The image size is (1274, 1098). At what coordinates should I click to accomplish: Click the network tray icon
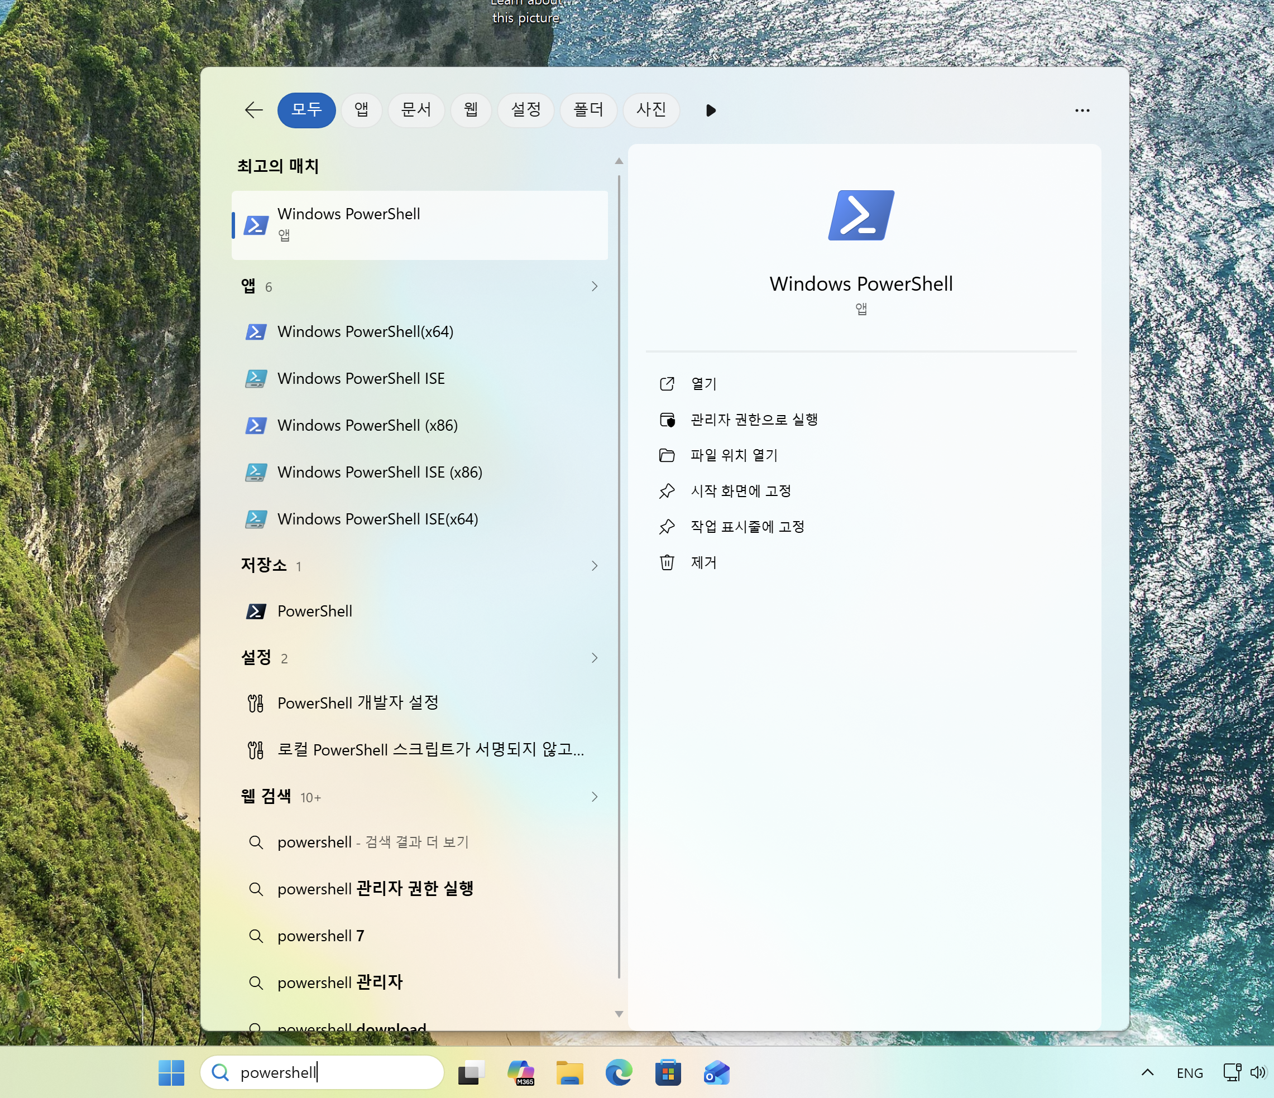[1232, 1072]
